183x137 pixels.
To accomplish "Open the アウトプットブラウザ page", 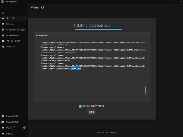I will point(14,41).
